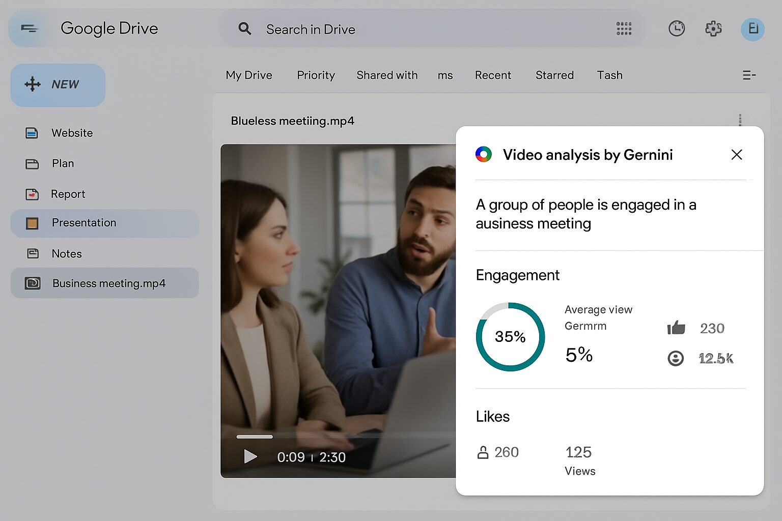Open the Website item in sidebar
Image resolution: width=782 pixels, height=521 pixels.
click(x=104, y=133)
